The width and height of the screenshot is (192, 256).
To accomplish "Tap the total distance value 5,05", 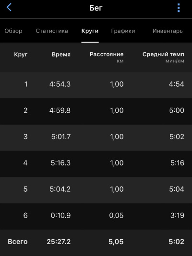I will click(x=116, y=242).
